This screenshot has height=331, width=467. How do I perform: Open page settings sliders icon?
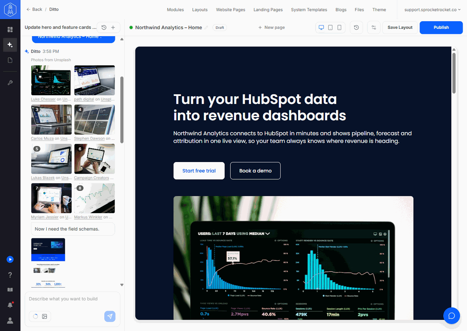pos(374,27)
